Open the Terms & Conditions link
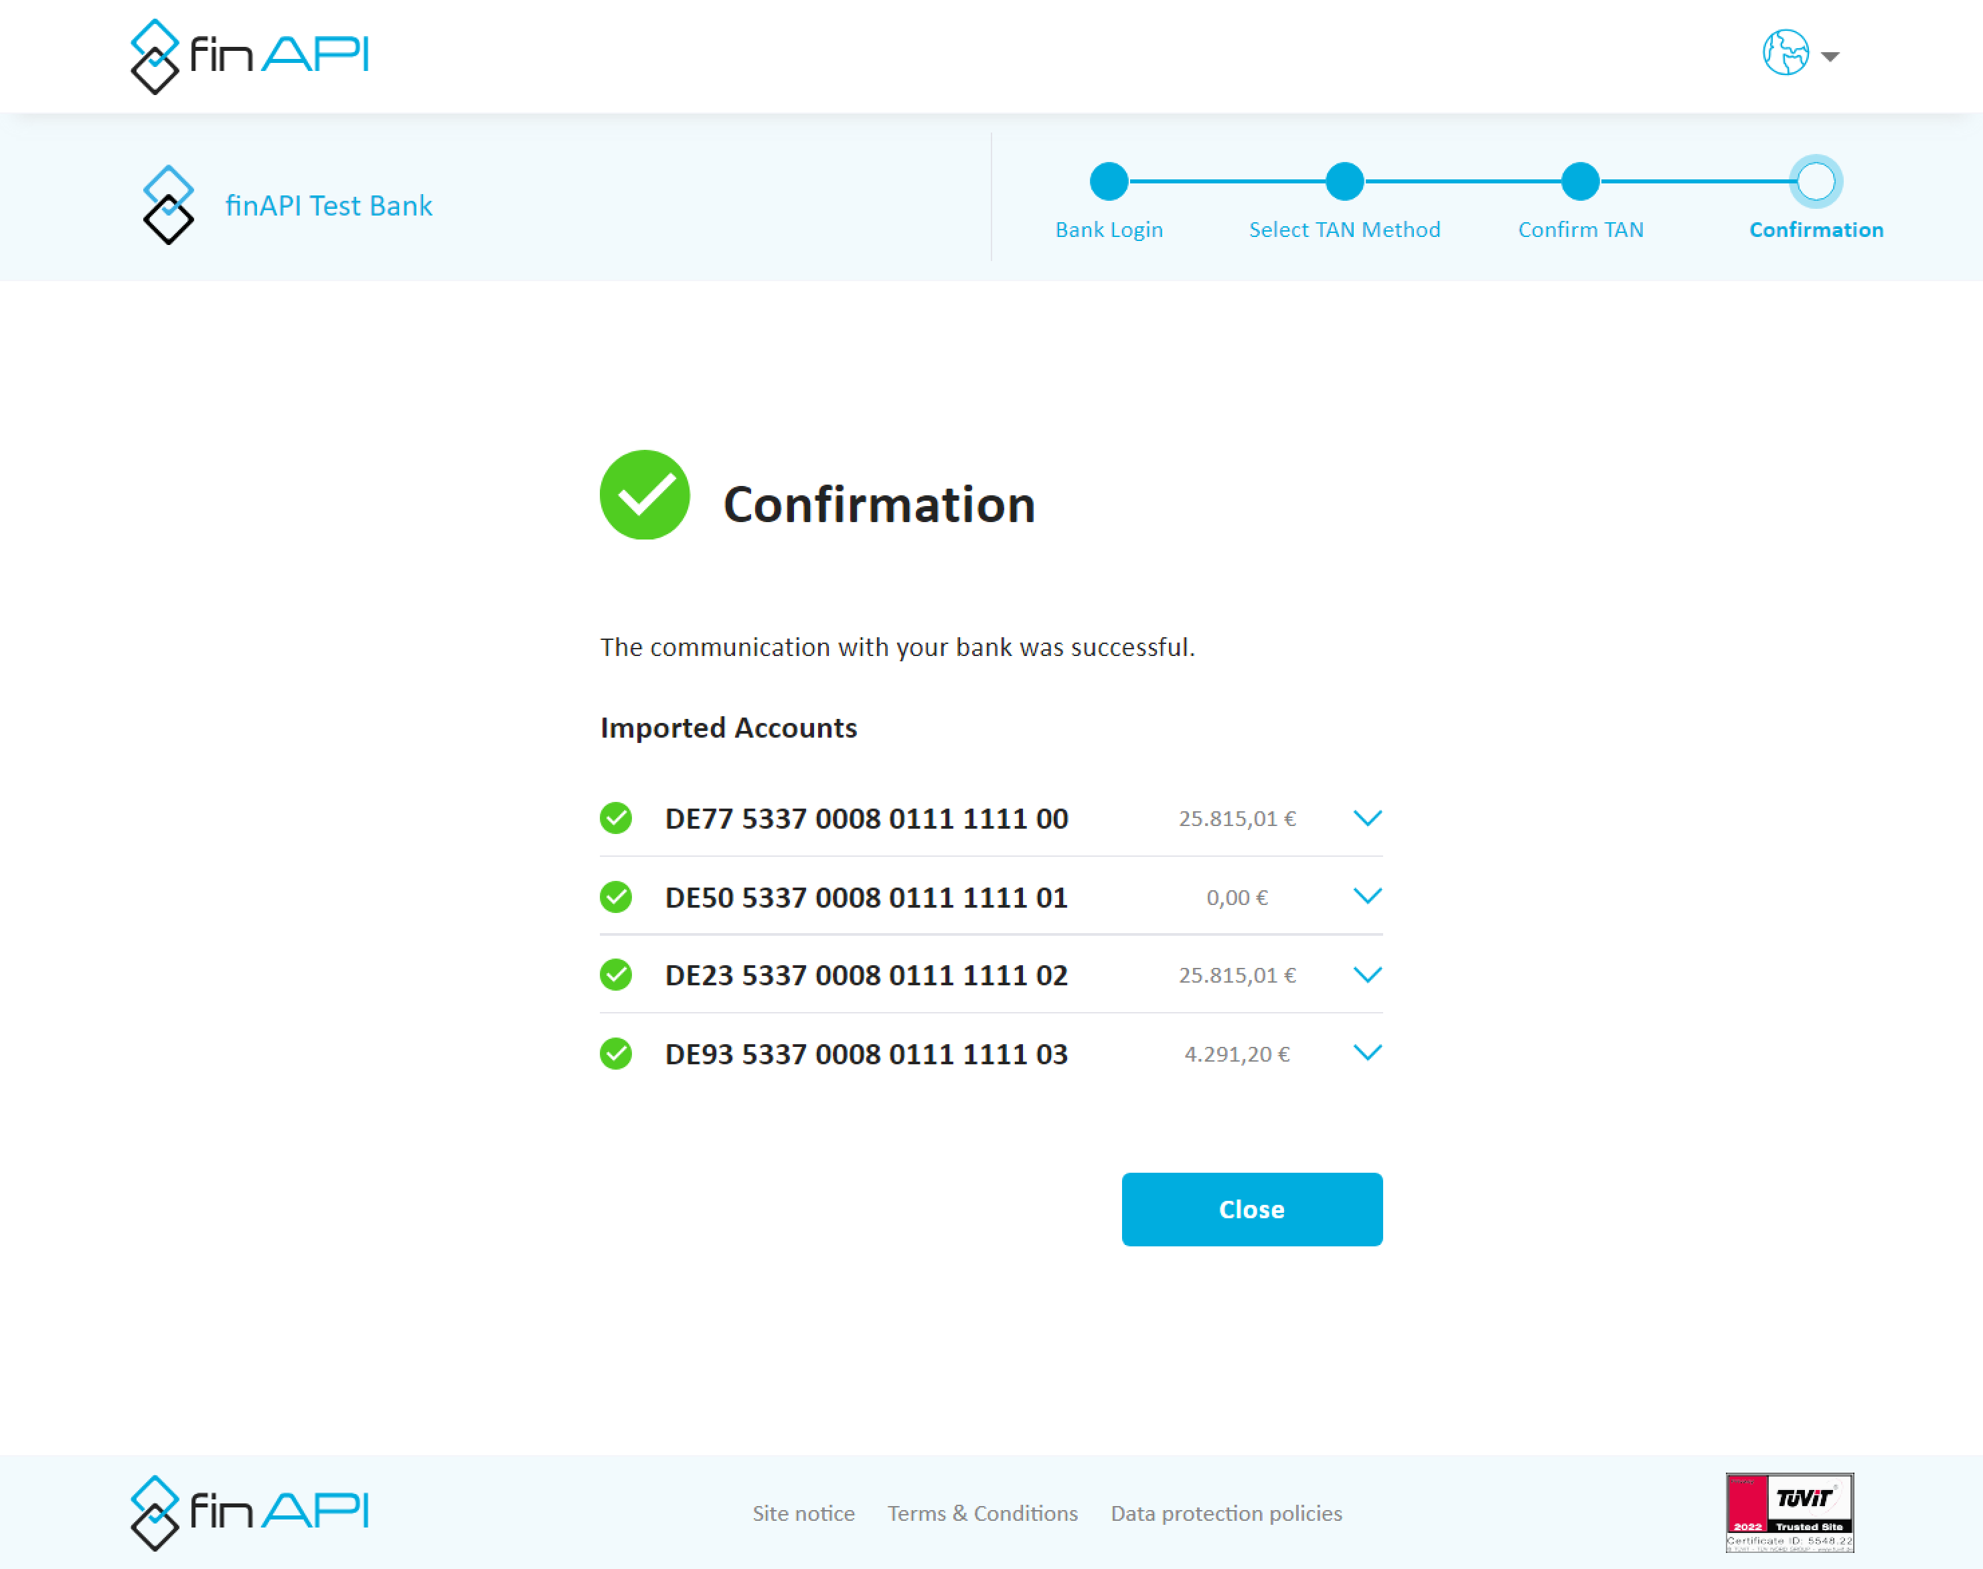Viewport: 1983px width, 1569px height. (981, 1513)
